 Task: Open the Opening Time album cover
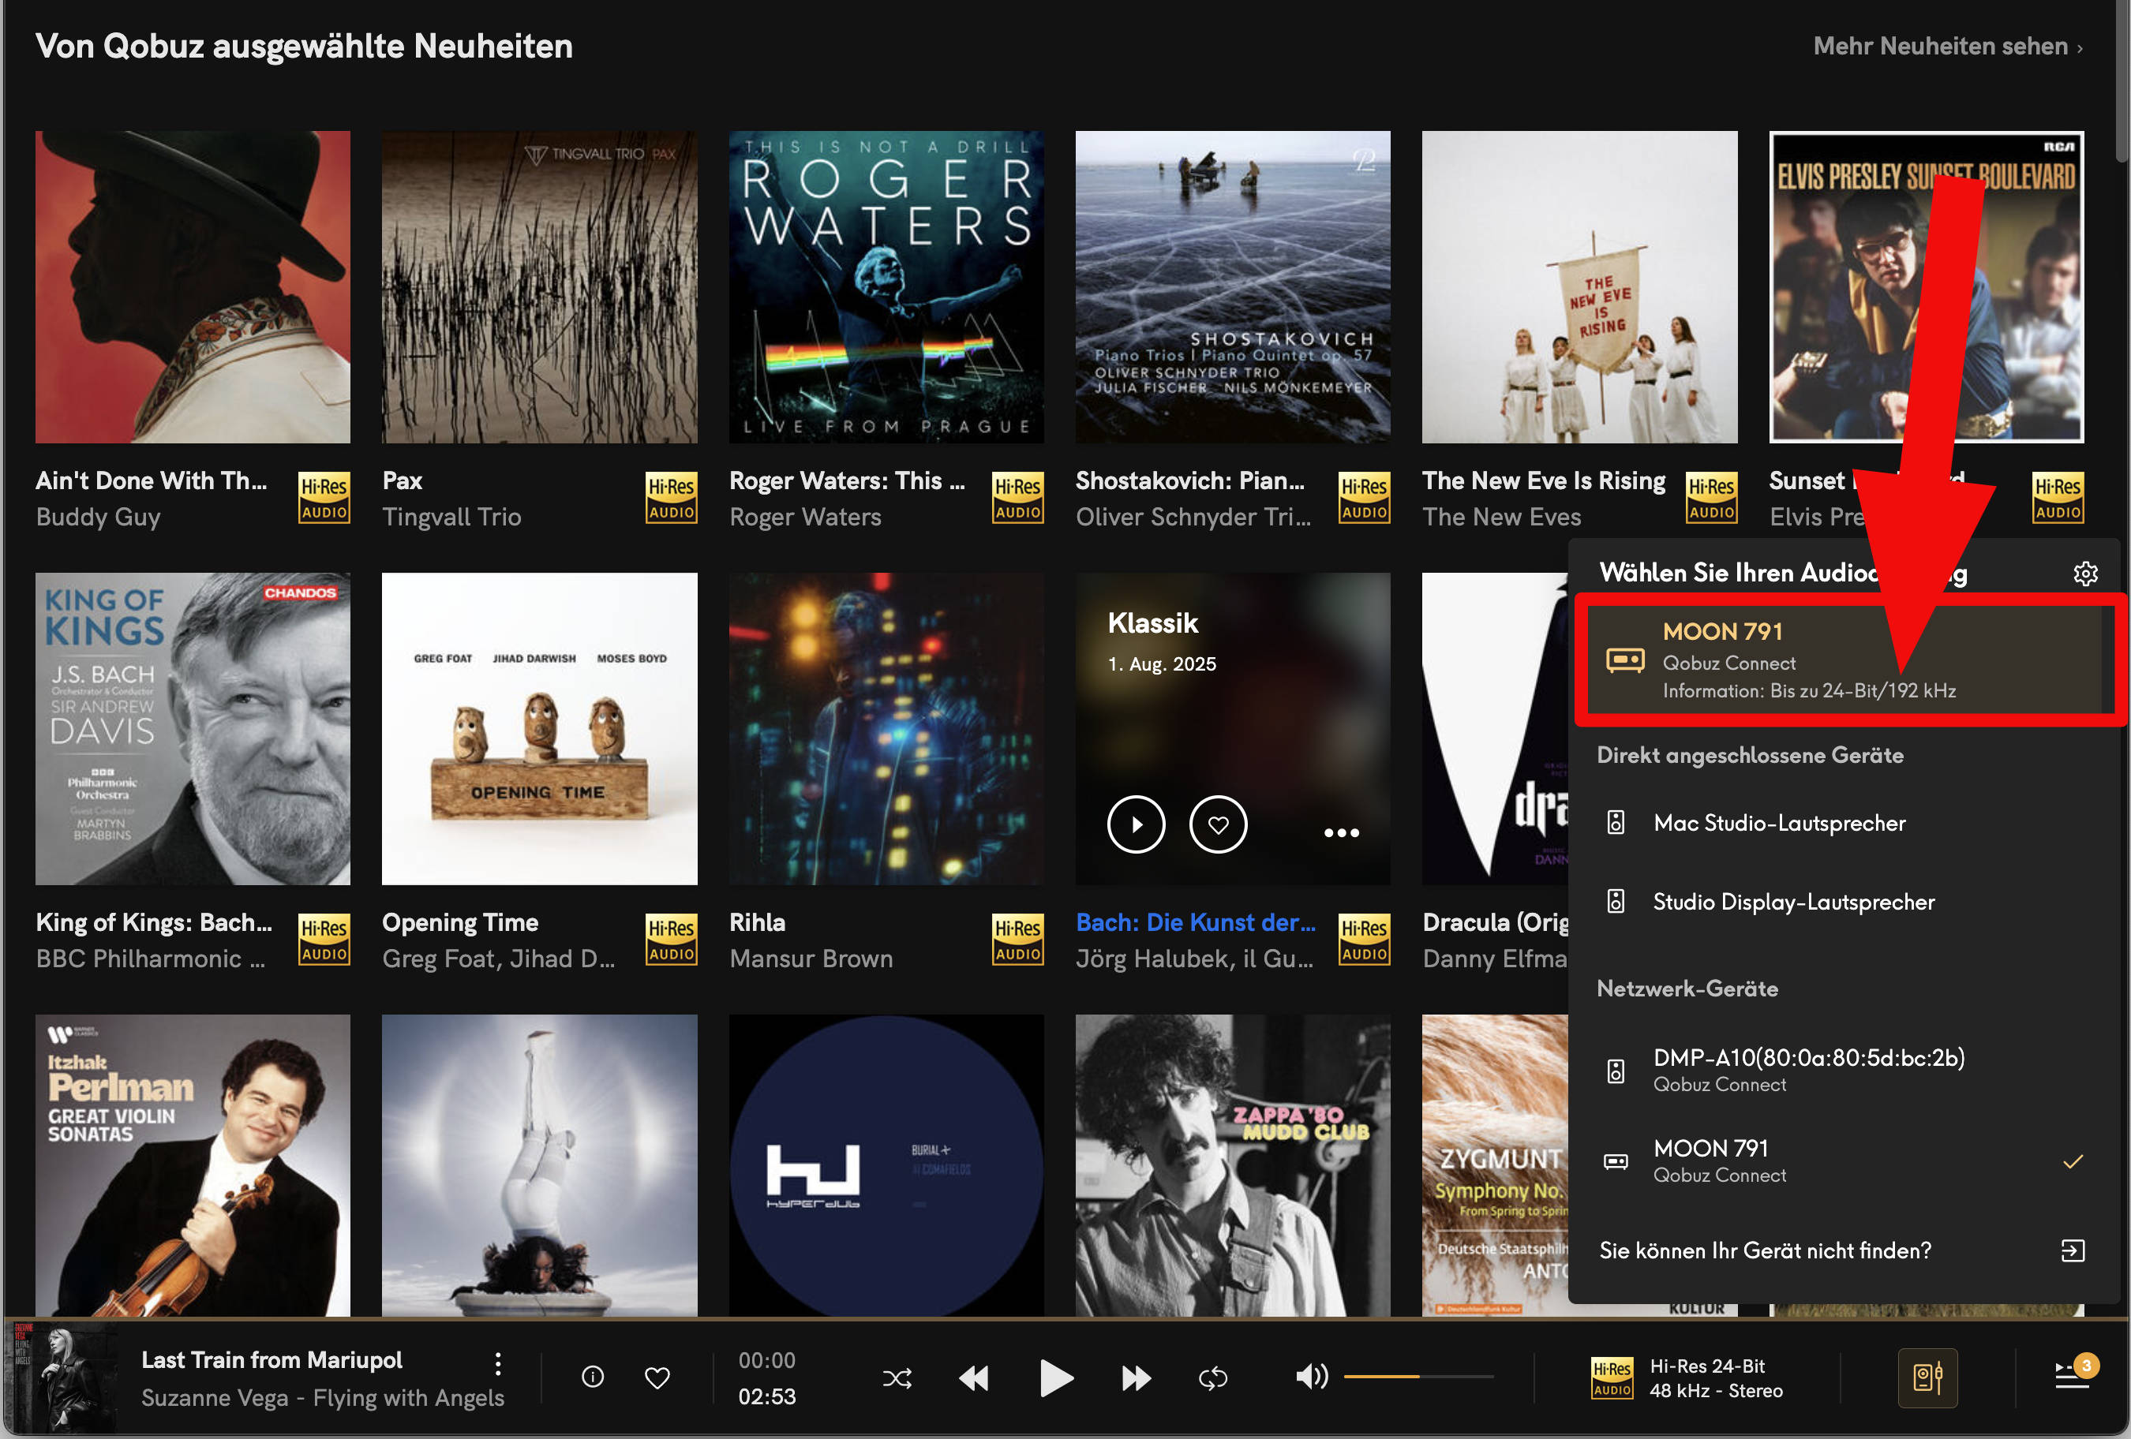(x=539, y=729)
